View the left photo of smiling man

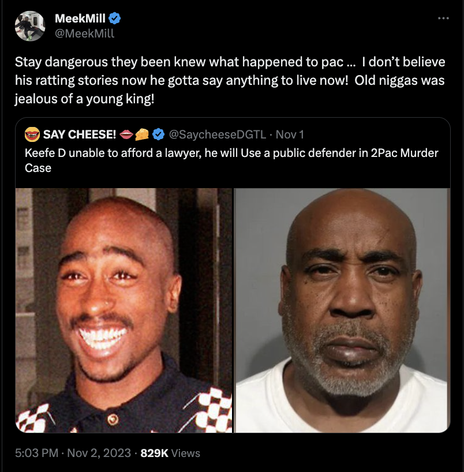124,310
